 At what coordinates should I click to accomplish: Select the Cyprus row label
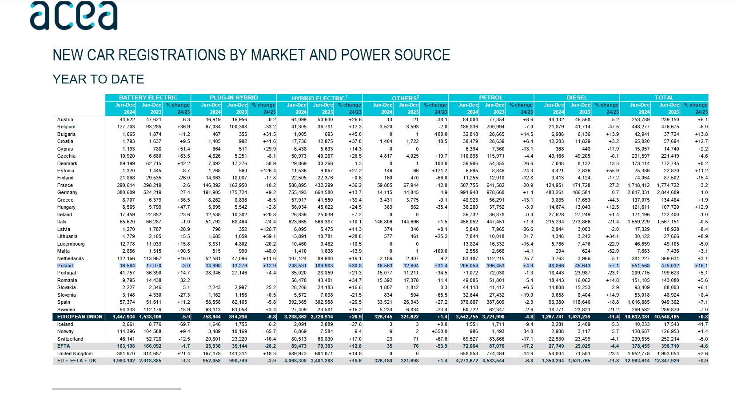click(65, 149)
